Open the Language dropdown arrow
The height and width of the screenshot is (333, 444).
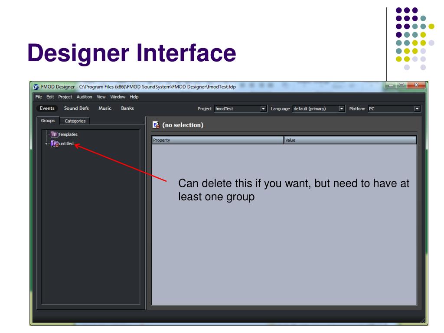[x=342, y=108]
